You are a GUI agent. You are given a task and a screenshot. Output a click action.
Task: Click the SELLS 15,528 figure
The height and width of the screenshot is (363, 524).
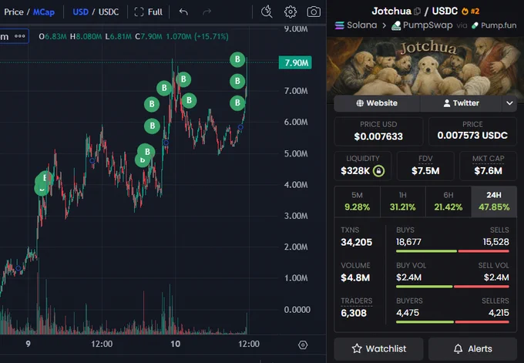pos(496,242)
